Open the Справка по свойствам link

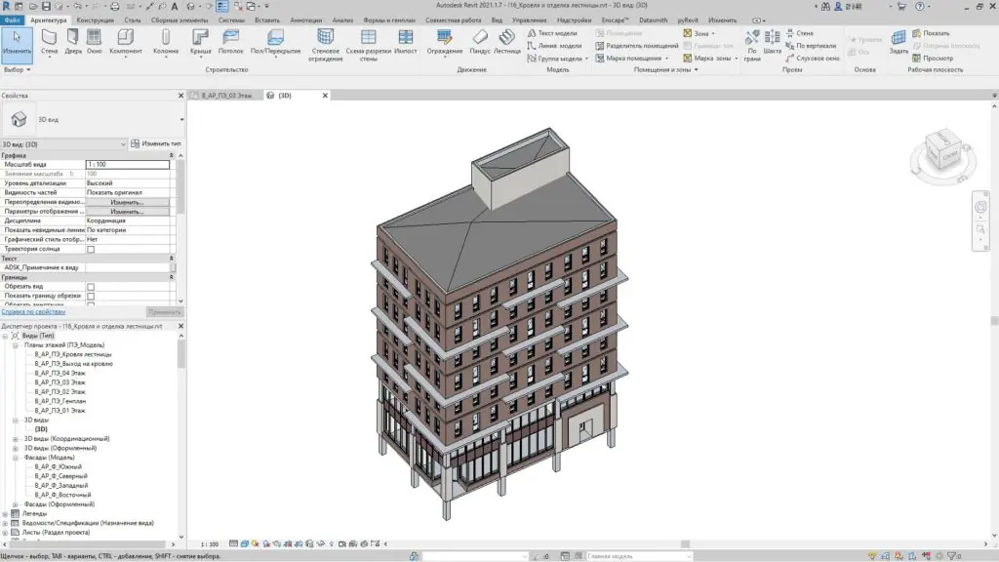pyautogui.click(x=33, y=311)
